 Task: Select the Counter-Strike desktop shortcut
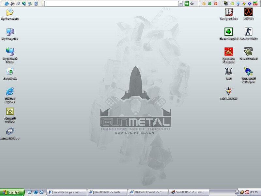[248, 34]
